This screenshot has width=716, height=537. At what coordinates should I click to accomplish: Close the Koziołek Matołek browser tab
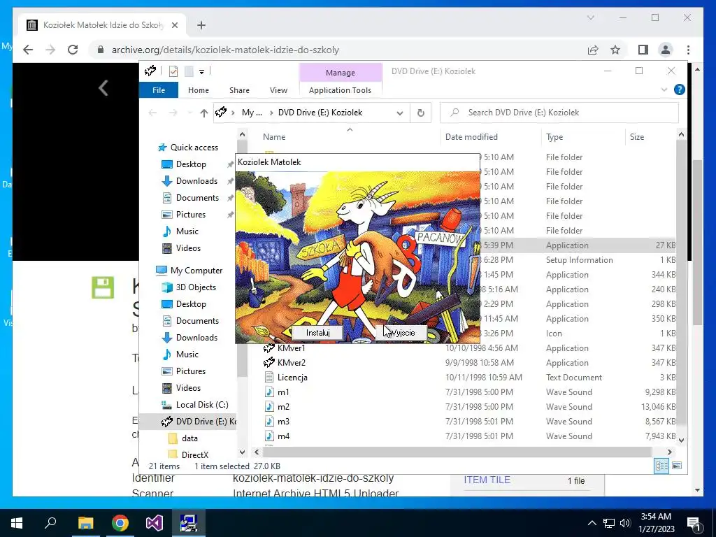coord(174,25)
